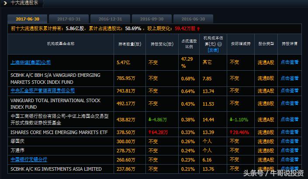Click the green -1.10% reduction value
The image size is (308, 179).
point(239,120)
